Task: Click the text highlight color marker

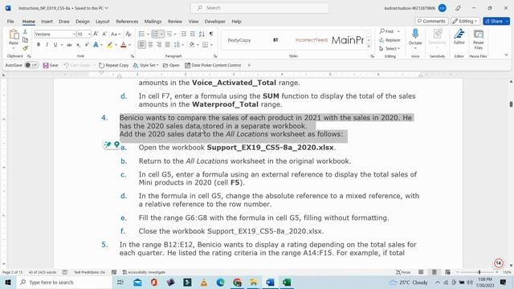Action: 109,45
